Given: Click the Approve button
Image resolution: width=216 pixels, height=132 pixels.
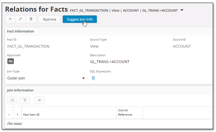Looking at the screenshot, I should [49, 19].
